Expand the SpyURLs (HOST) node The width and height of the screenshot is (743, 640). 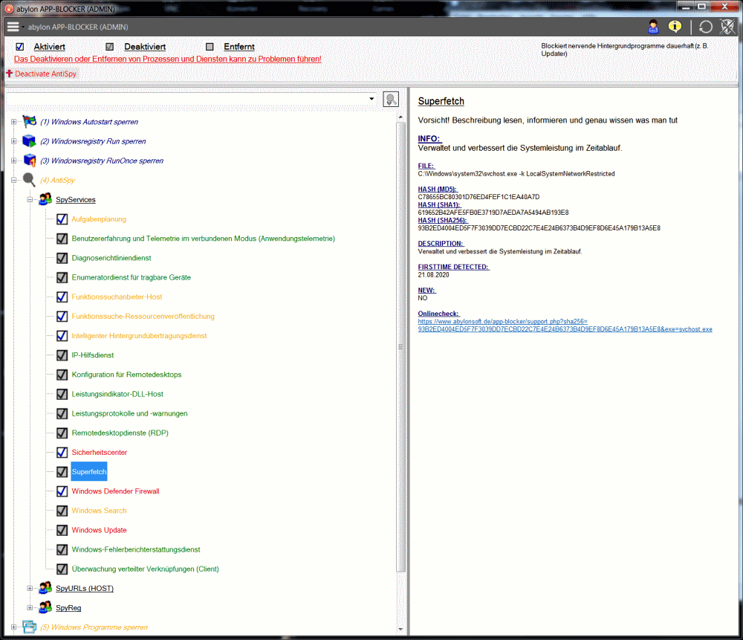click(30, 588)
